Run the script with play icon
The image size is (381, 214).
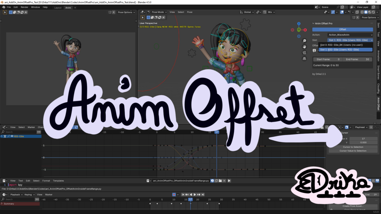[x=229, y=181]
